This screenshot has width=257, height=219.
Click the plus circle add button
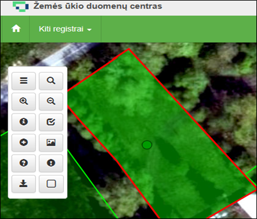click(24, 143)
